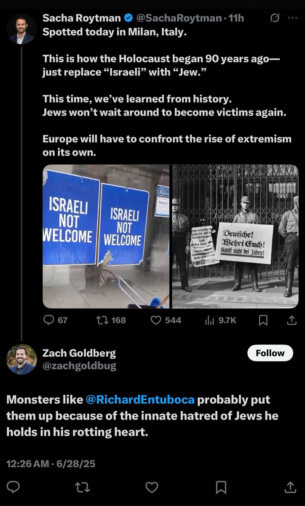This screenshot has height=506, width=305.
Task: Reply to Zach Goldberg's post
Action: tap(14, 487)
